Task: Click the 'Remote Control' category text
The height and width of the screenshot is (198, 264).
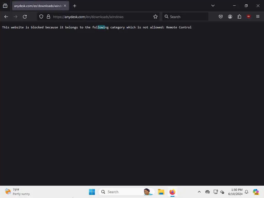Action: tap(179, 27)
